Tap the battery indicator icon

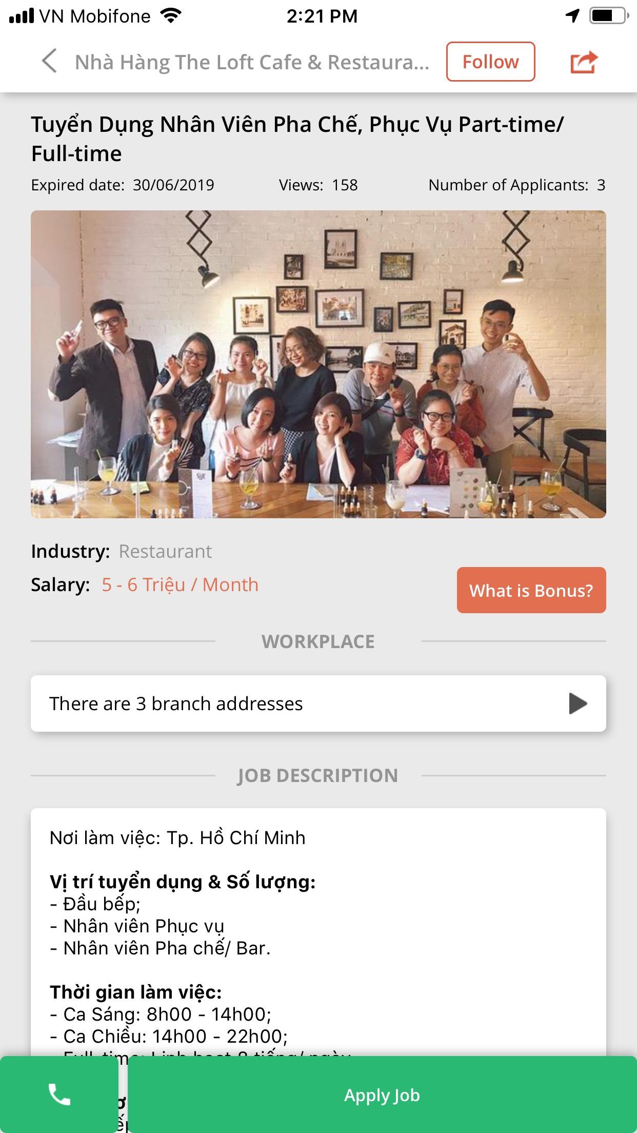pos(609,16)
